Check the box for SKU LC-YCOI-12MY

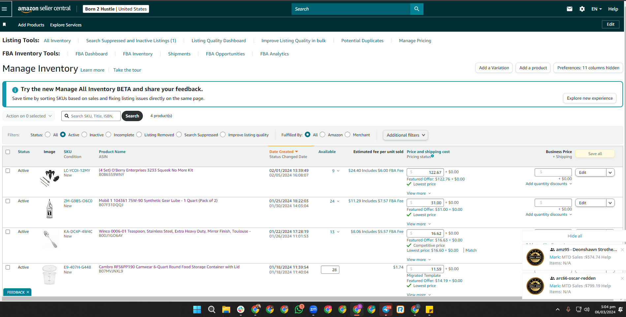8,171
